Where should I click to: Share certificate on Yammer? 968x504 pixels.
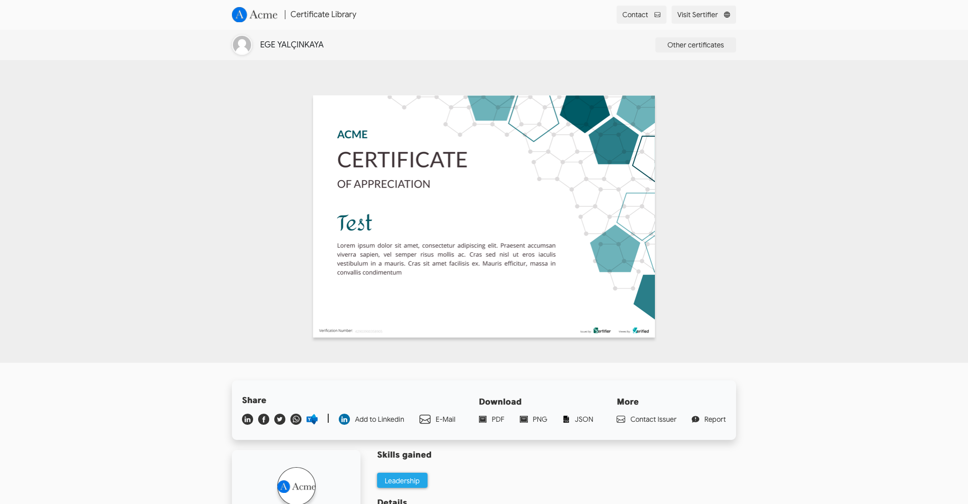click(312, 419)
